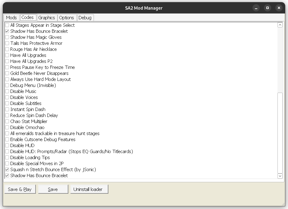Check Always Use Hard Mode Layout
The height and width of the screenshot is (209, 288).
[x=7, y=79]
